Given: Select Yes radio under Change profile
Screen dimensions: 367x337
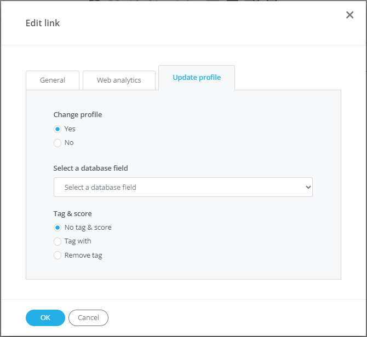Looking at the screenshot, I should (x=58, y=129).
